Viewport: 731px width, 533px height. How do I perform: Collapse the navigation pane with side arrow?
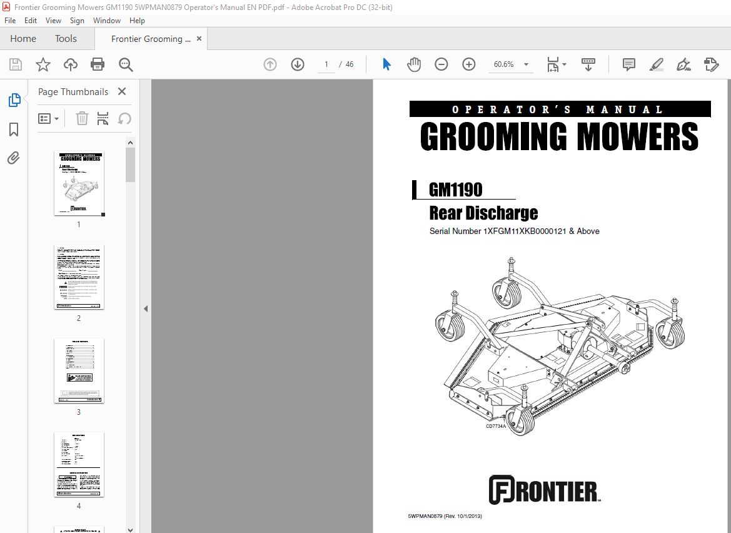(x=146, y=308)
